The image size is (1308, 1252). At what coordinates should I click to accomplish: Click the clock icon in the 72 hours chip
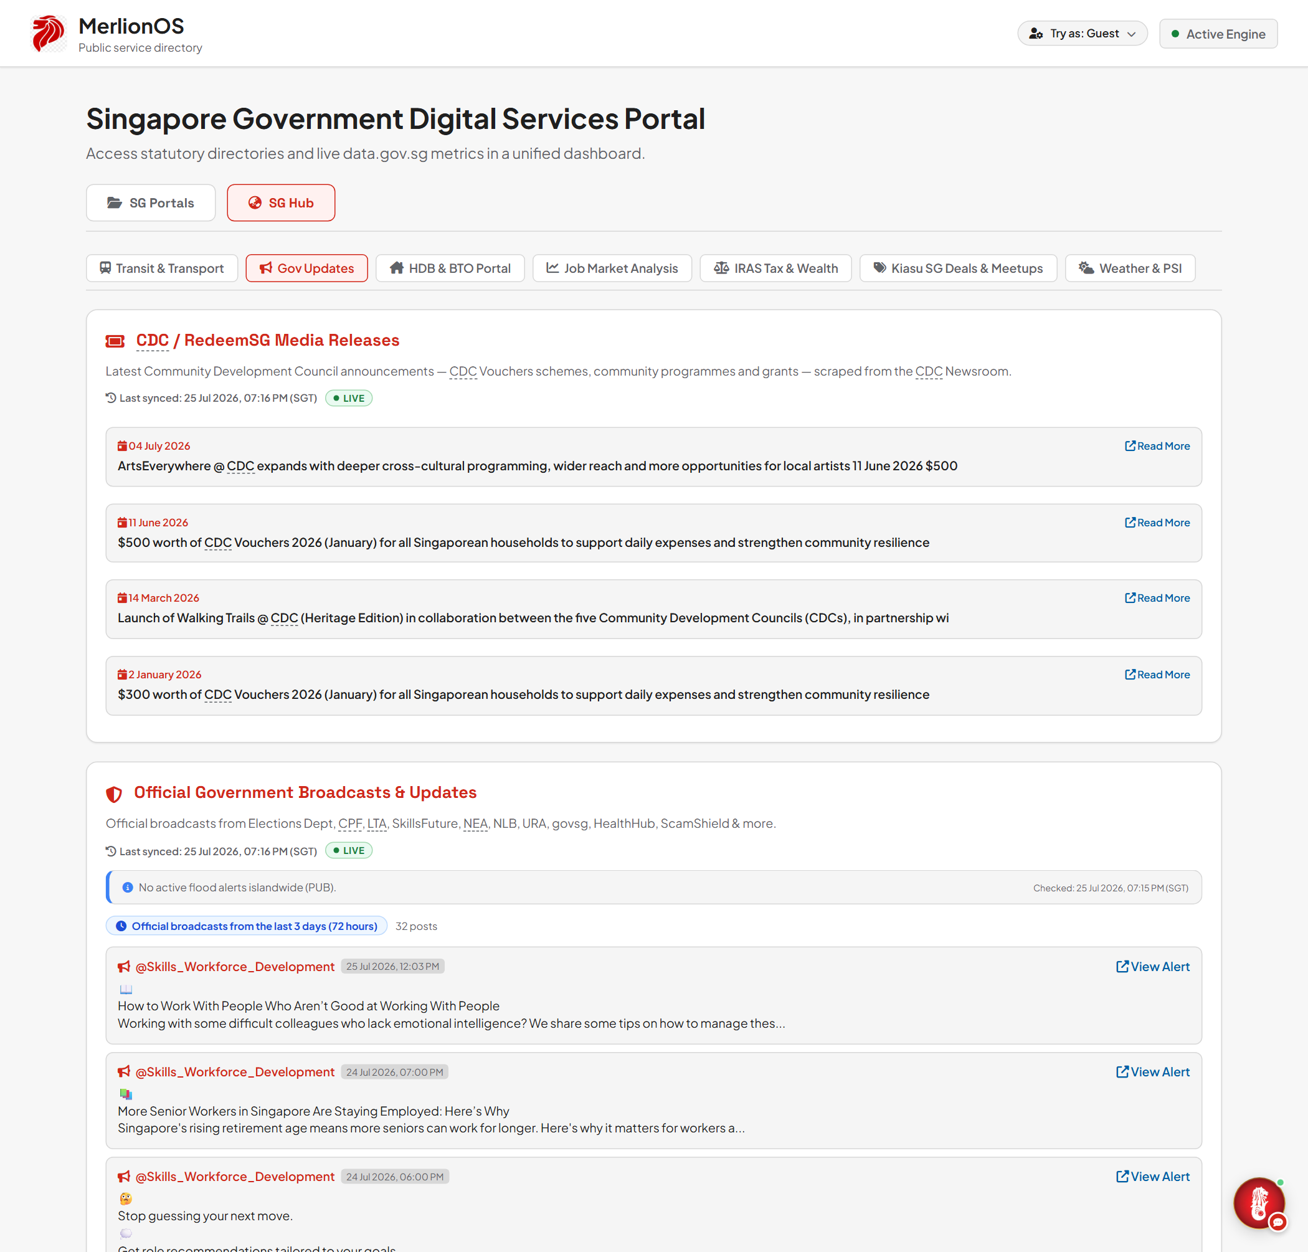coord(121,926)
